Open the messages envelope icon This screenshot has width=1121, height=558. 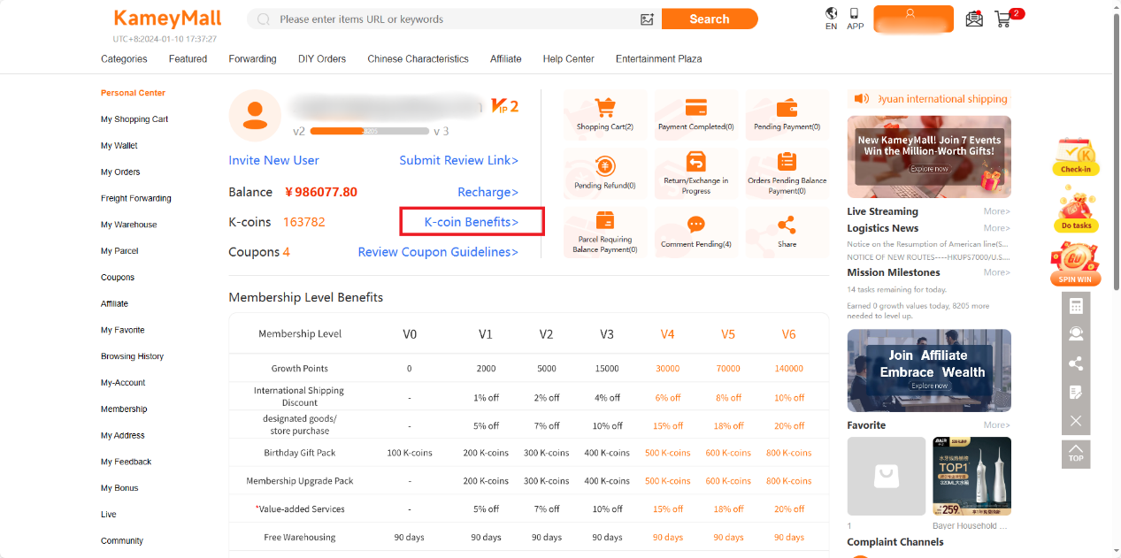974,19
